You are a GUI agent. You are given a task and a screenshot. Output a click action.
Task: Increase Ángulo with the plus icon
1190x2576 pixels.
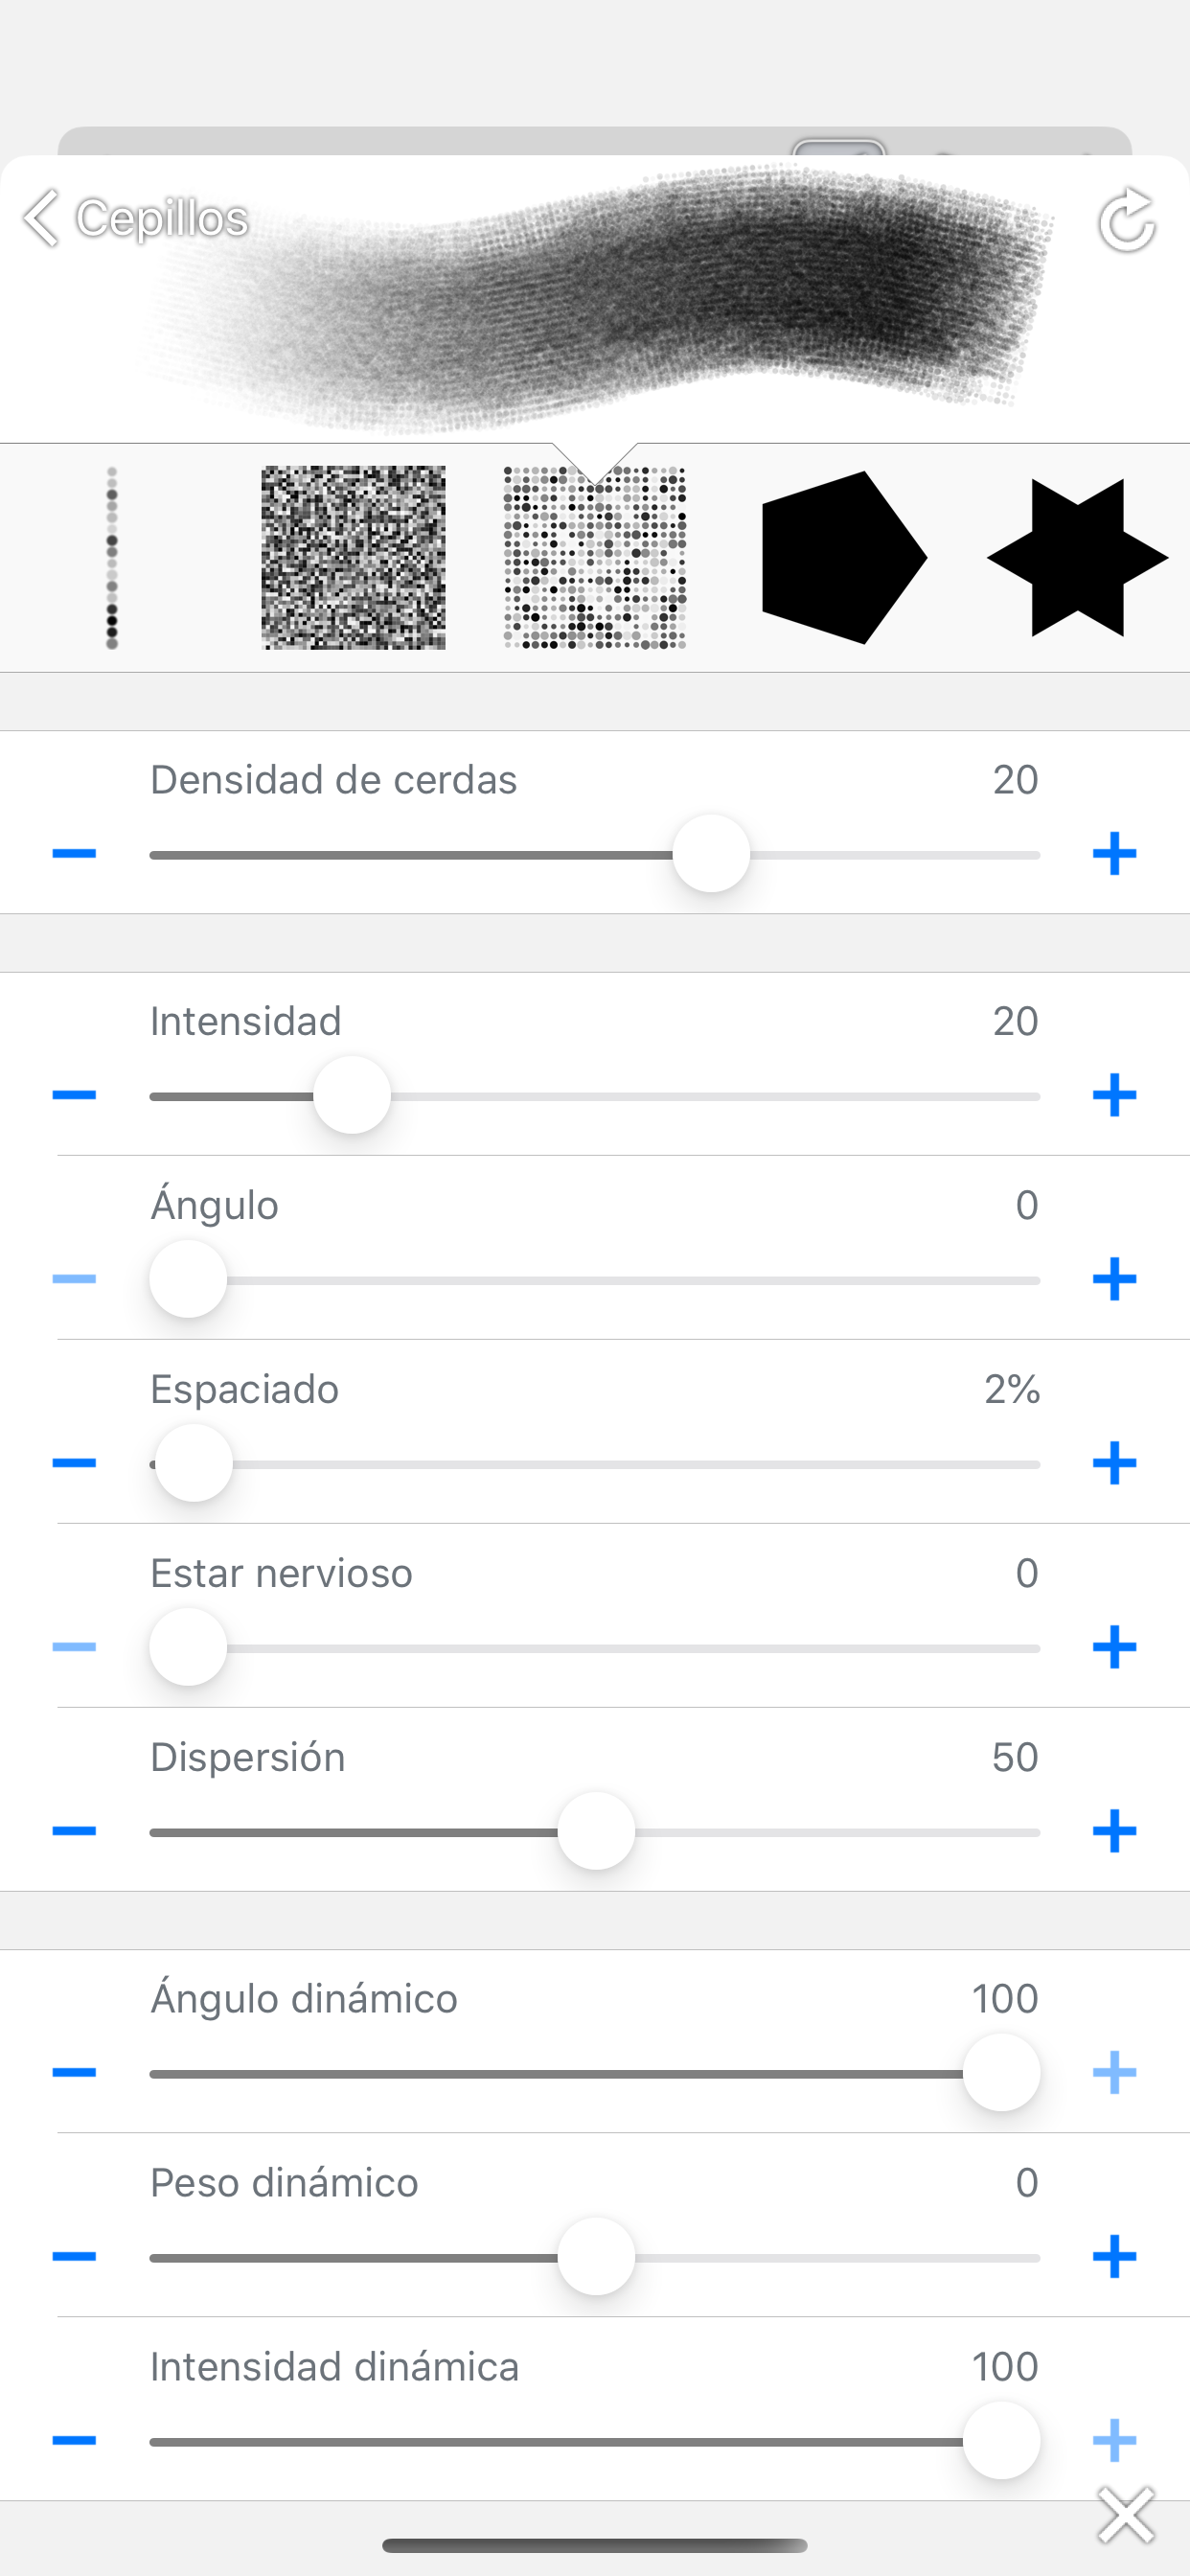(x=1114, y=1279)
